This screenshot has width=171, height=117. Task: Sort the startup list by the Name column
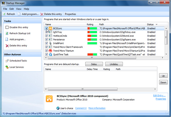coord(65,24)
